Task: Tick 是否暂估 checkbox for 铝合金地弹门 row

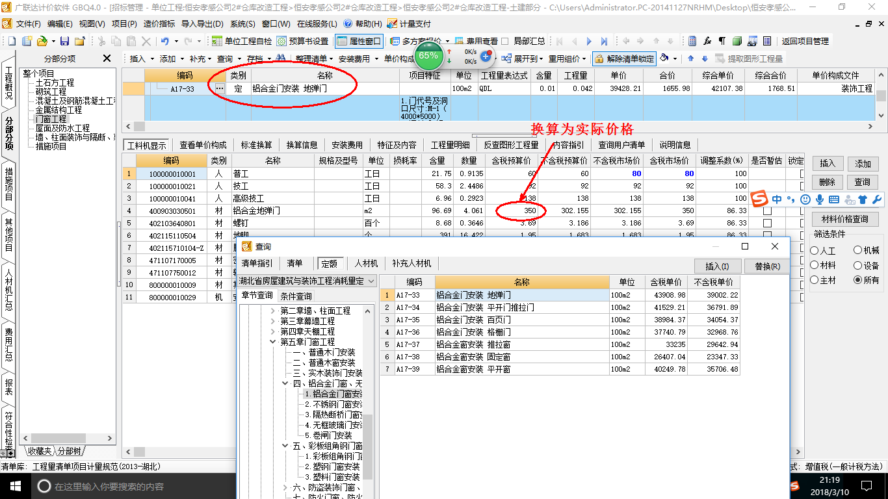Action: tap(767, 211)
